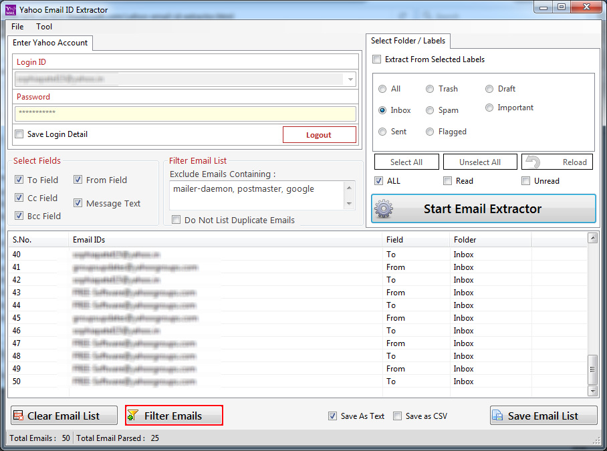Select row number 40 in the email list
The height and width of the screenshot is (451, 607).
point(297,254)
